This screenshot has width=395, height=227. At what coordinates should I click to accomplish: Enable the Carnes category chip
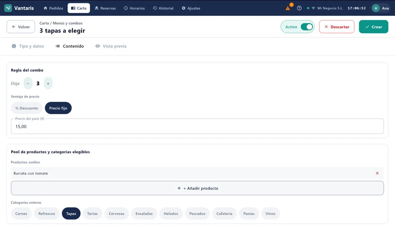(x=21, y=214)
